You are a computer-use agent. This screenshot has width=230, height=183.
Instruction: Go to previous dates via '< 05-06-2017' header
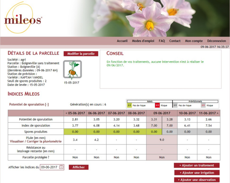click(x=76, y=113)
